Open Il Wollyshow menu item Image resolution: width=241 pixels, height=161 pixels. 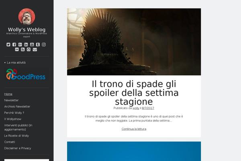coord(13,119)
